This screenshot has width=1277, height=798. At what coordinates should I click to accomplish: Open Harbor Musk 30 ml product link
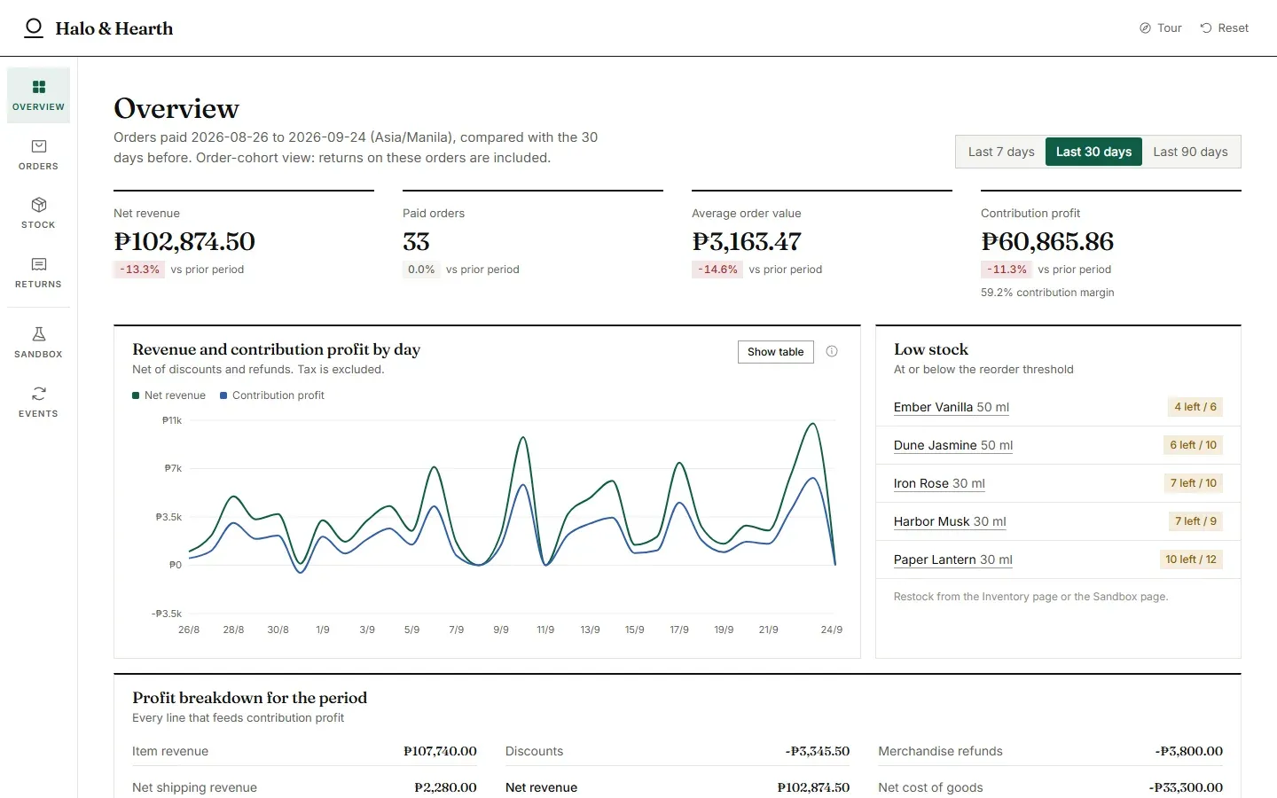tap(950, 521)
